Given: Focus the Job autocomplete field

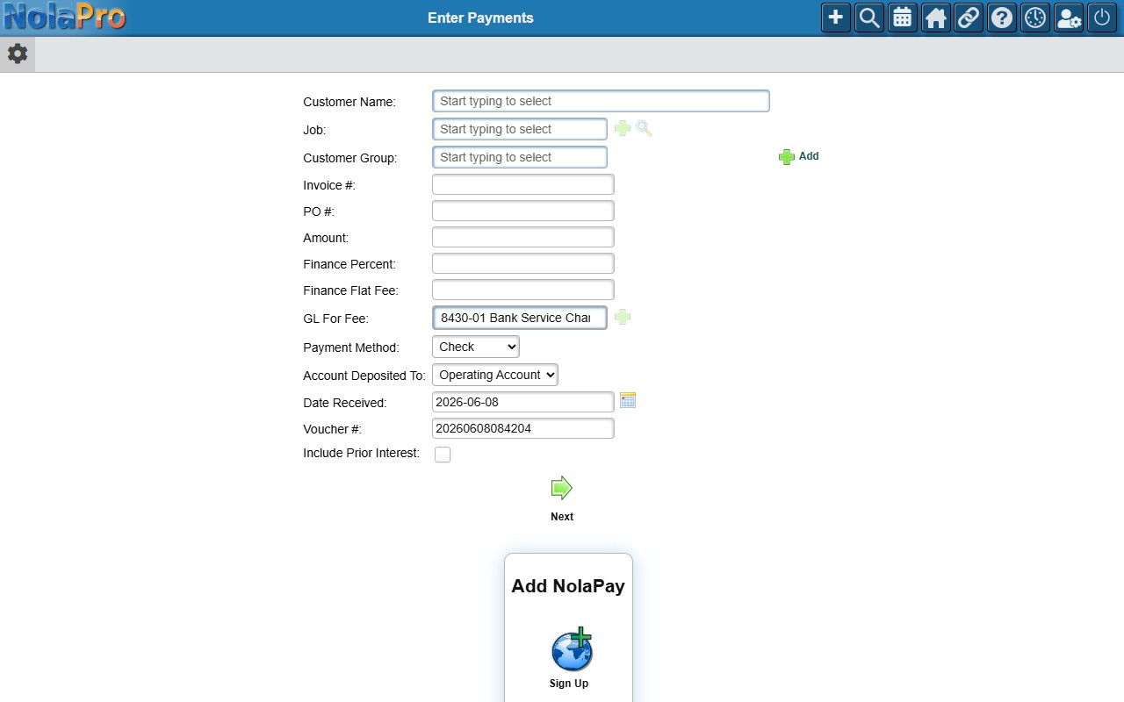Looking at the screenshot, I should [x=520, y=129].
